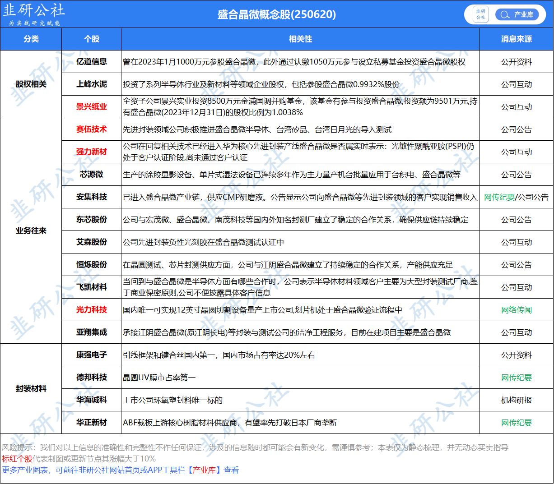Click the 风险提示 disclaimer line
This screenshot has height=484, width=554.
(255, 447)
